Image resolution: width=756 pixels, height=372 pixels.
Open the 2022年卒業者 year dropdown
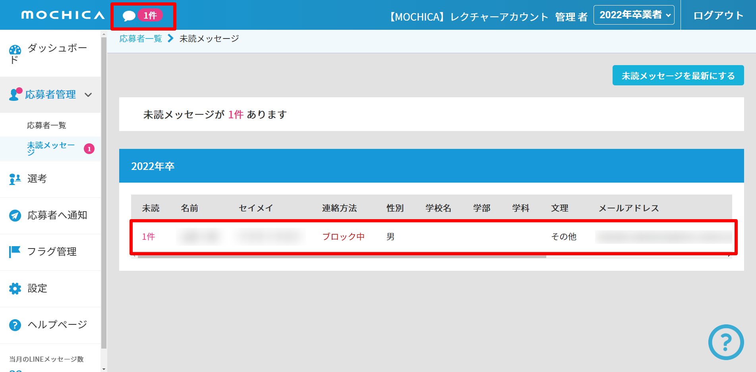point(634,15)
